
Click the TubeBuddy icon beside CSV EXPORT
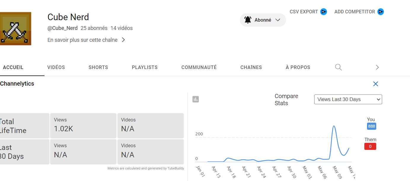pyautogui.click(x=323, y=12)
